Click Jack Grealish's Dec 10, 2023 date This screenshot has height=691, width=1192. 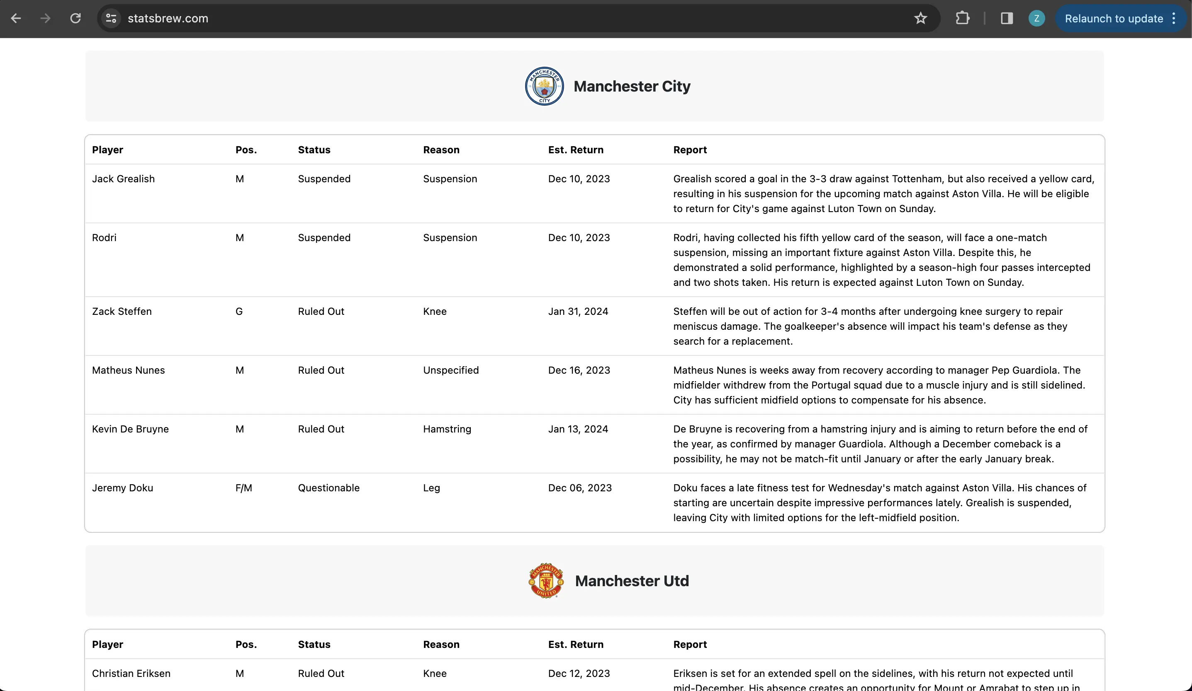pos(579,179)
